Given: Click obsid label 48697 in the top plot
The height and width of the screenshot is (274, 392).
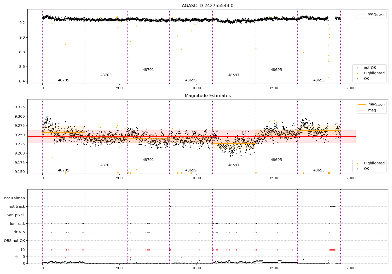Looking at the screenshot, I should [234, 75].
